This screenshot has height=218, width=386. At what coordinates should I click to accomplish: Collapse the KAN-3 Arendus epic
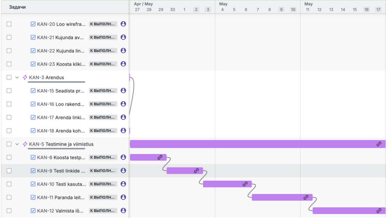point(17,77)
